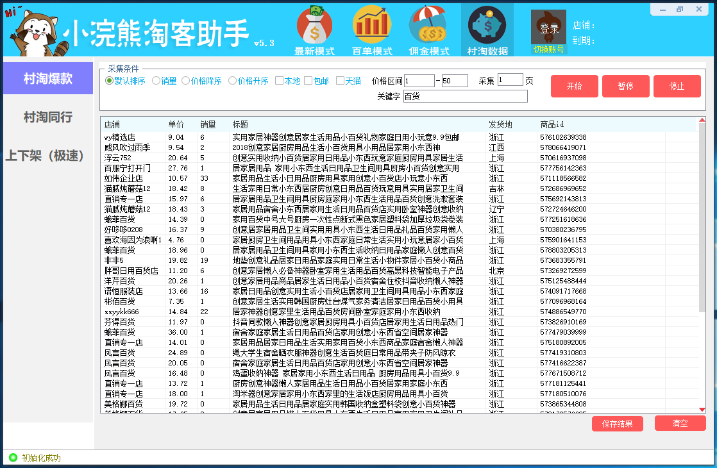The image size is (717, 468).
Task: Switch to the 村淘同行 tab
Action: coord(48,117)
